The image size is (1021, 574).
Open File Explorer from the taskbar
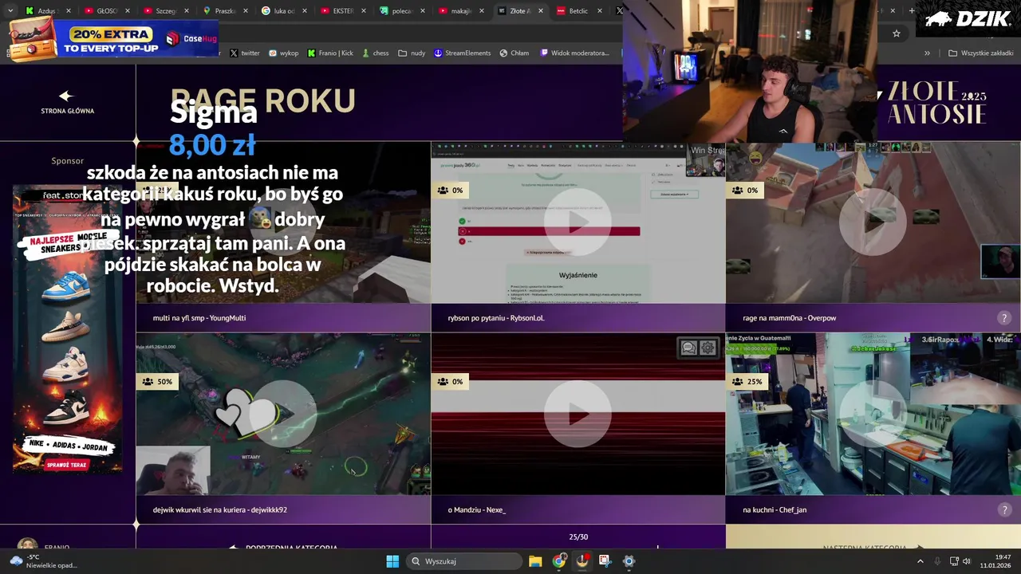(535, 561)
